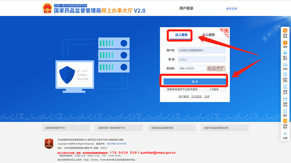Click the CA登录 button
Viewport: 291px width, 163px height.
click(214, 89)
